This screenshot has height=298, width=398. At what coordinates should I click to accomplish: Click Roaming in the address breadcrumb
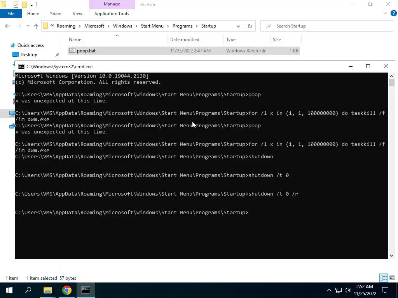tap(66, 26)
